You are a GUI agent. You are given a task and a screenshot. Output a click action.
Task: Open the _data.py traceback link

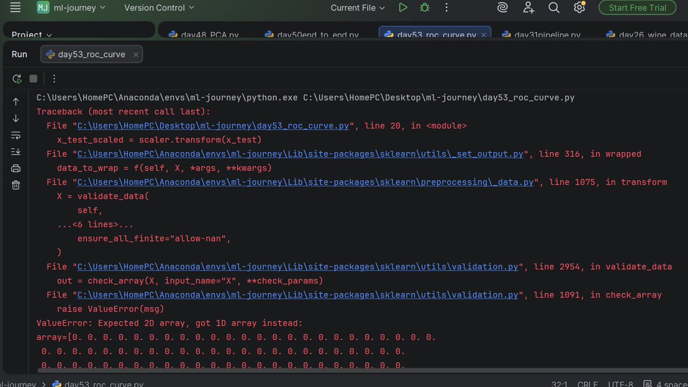pos(306,182)
